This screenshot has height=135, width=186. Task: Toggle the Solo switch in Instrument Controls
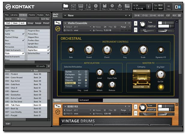(71, 50)
